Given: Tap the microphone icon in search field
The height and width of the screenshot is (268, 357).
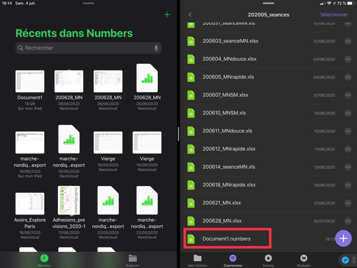Looking at the screenshot, I should (156, 48).
